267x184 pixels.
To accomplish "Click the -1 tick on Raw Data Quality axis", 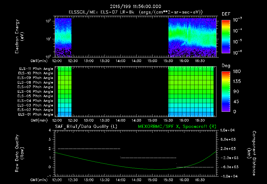I will [49, 176].
